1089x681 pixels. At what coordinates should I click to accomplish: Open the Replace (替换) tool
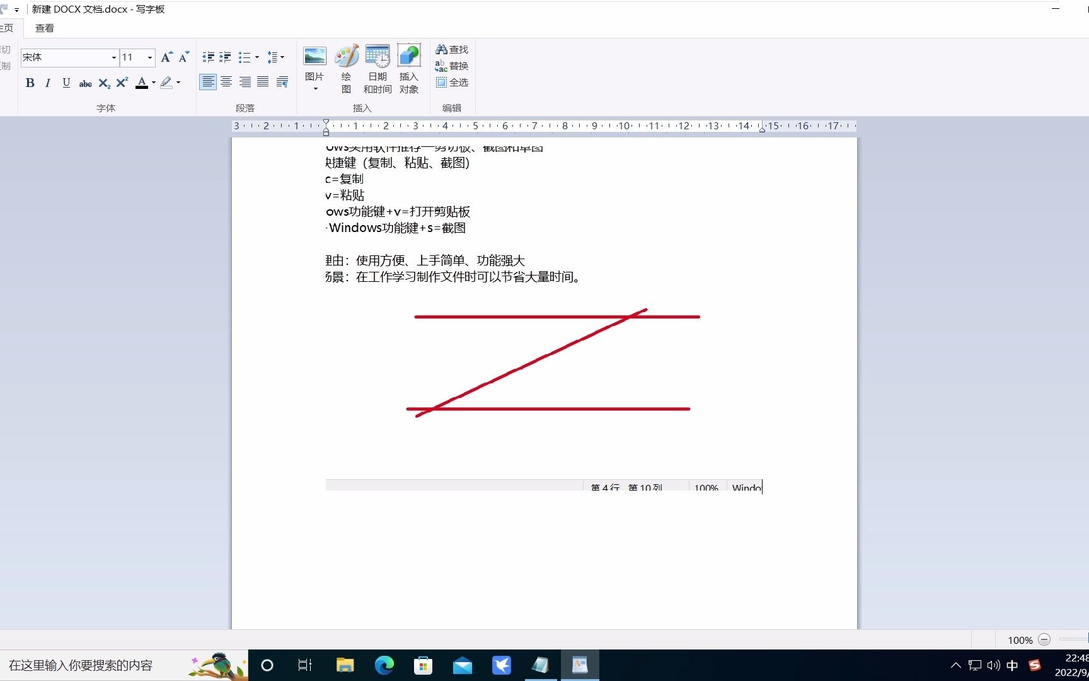tap(452, 65)
